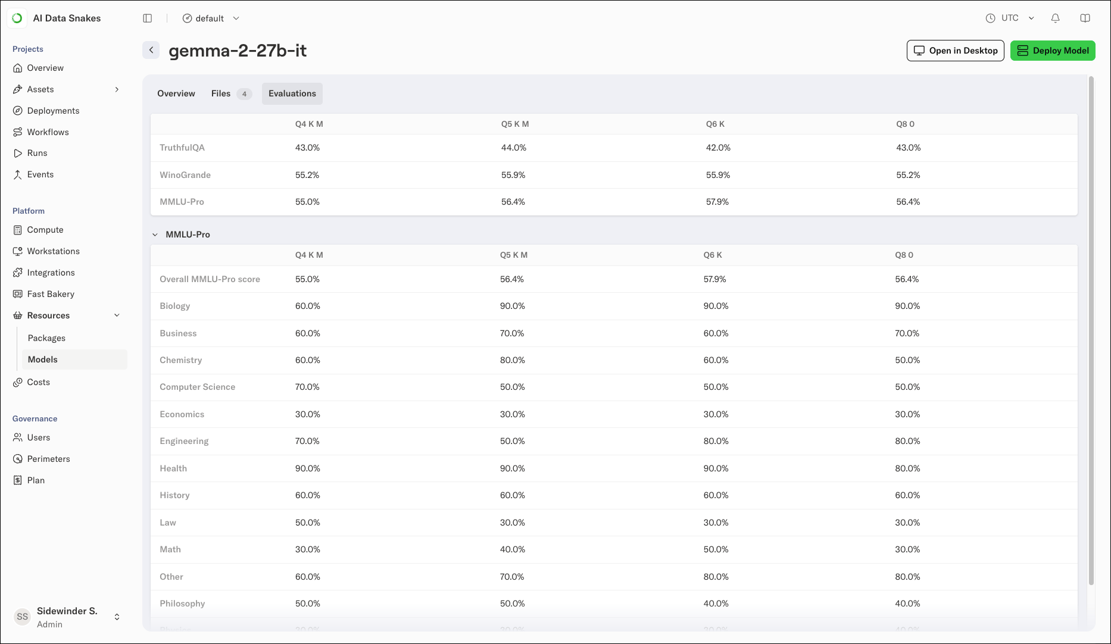
Task: Click the UTC clock icon
Action: pyautogui.click(x=991, y=18)
